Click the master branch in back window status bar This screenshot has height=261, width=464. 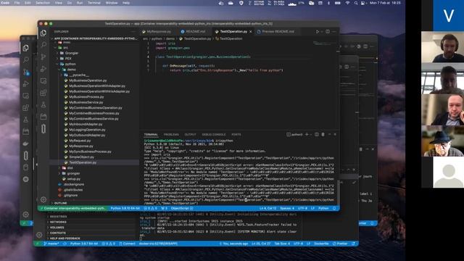[51, 244]
